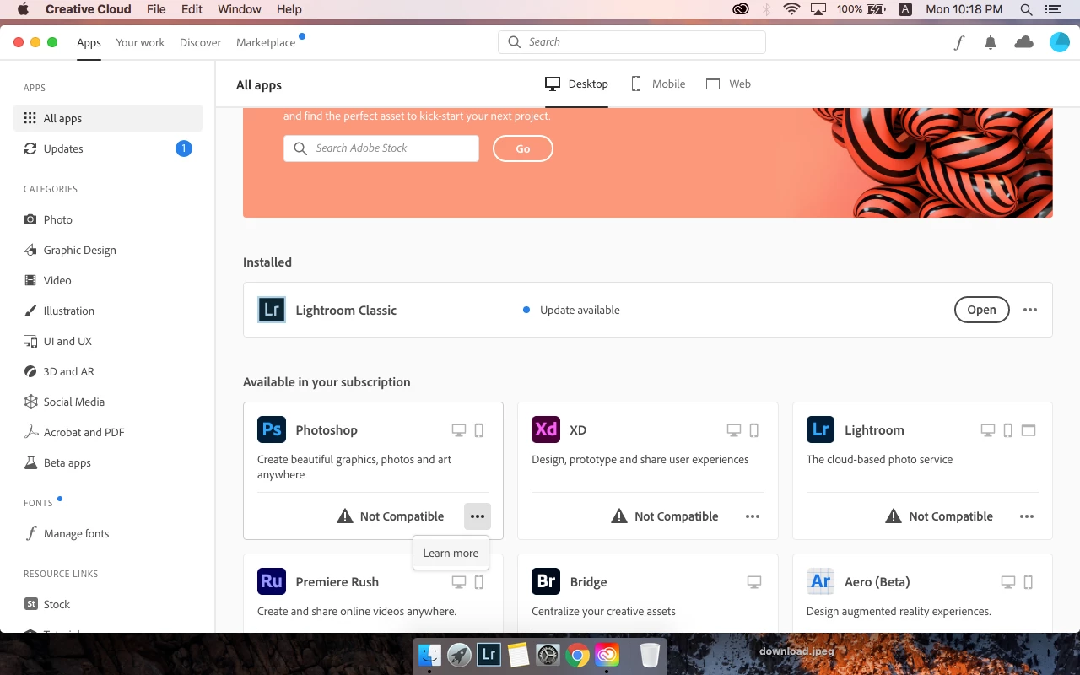Select the Social Media category
Screen dimensions: 1080x675
pyautogui.click(x=108, y=402)
